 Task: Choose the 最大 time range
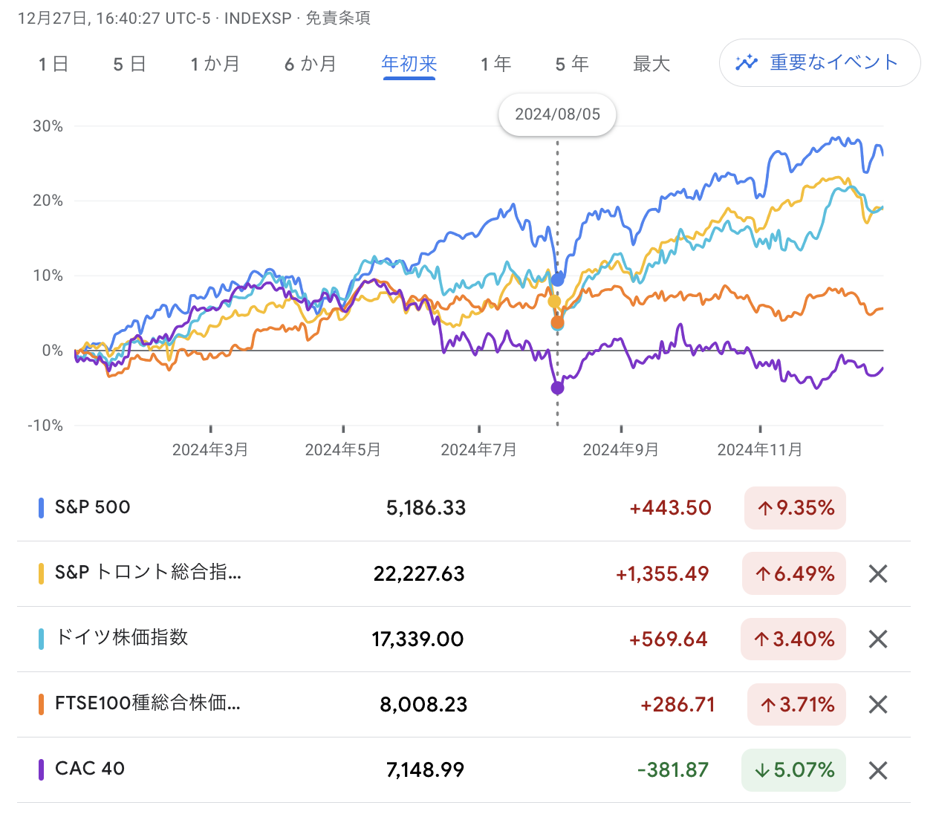(x=651, y=65)
